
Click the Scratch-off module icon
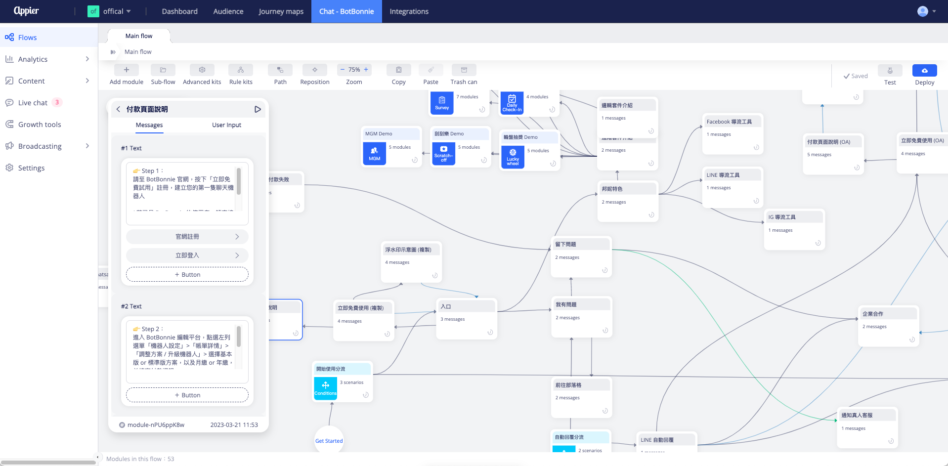[x=443, y=153]
